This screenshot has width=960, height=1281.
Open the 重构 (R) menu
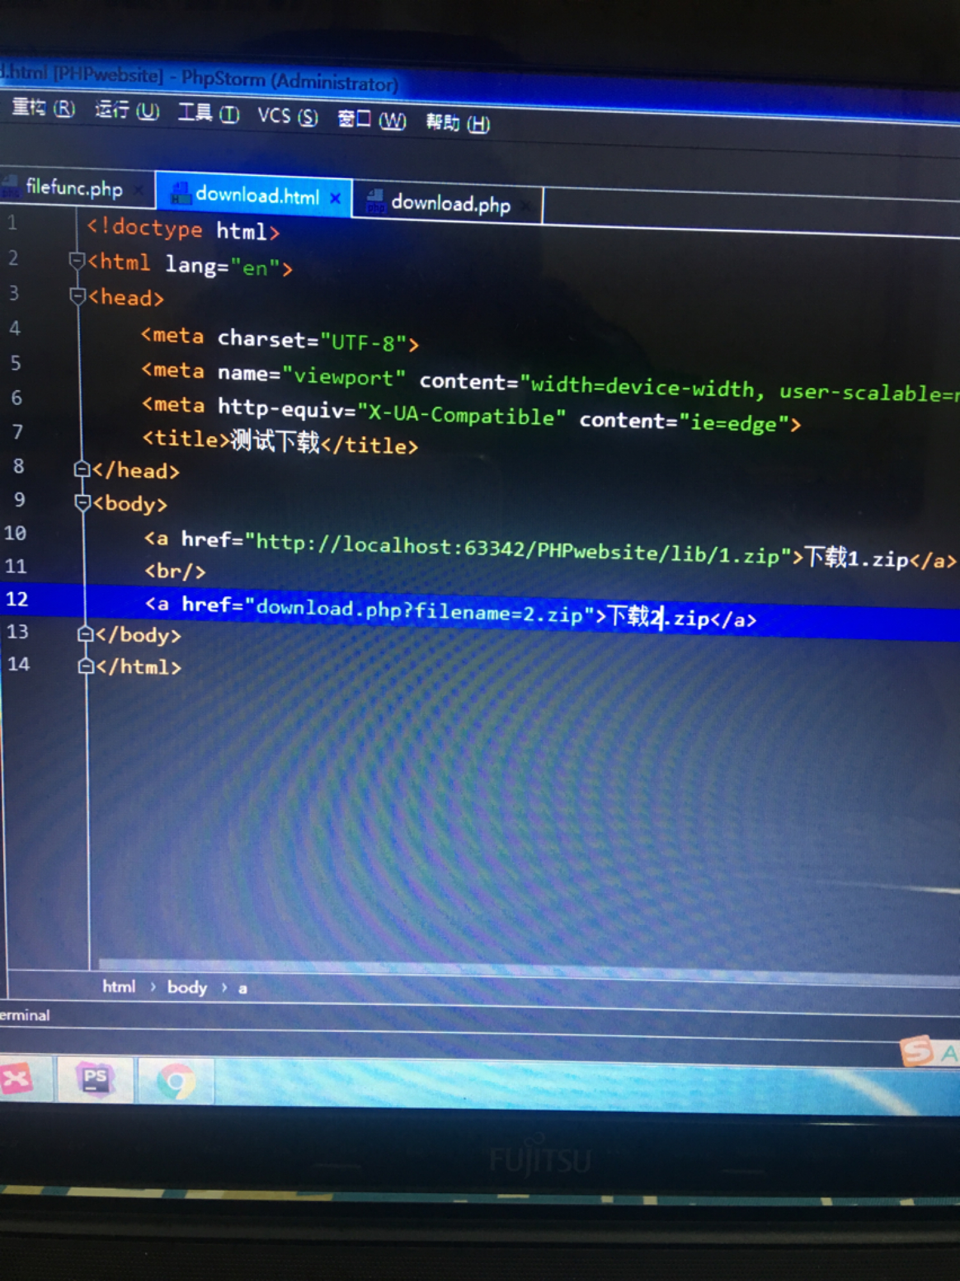click(44, 108)
